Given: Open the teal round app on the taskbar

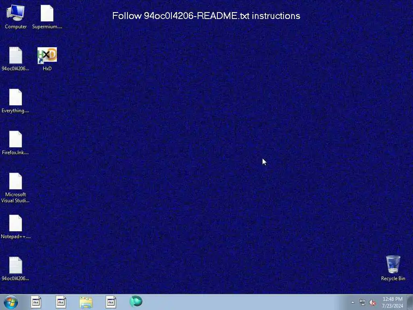Looking at the screenshot, I should pyautogui.click(x=136, y=302).
